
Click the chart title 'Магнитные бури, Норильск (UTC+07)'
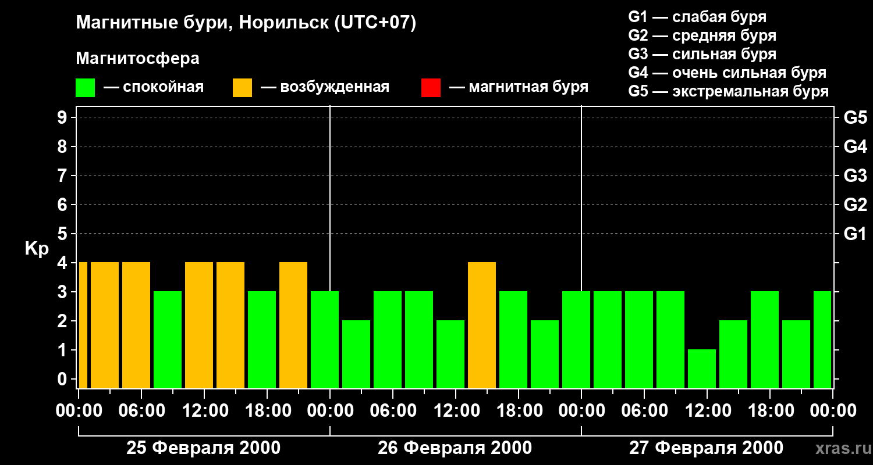pyautogui.click(x=246, y=23)
